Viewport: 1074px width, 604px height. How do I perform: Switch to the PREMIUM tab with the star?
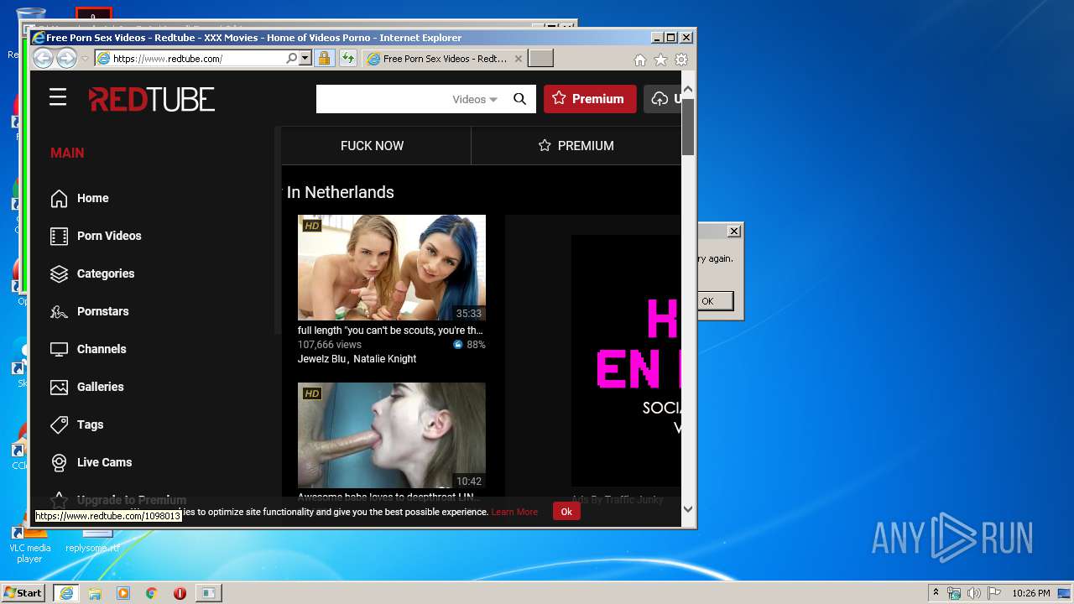[576, 146]
